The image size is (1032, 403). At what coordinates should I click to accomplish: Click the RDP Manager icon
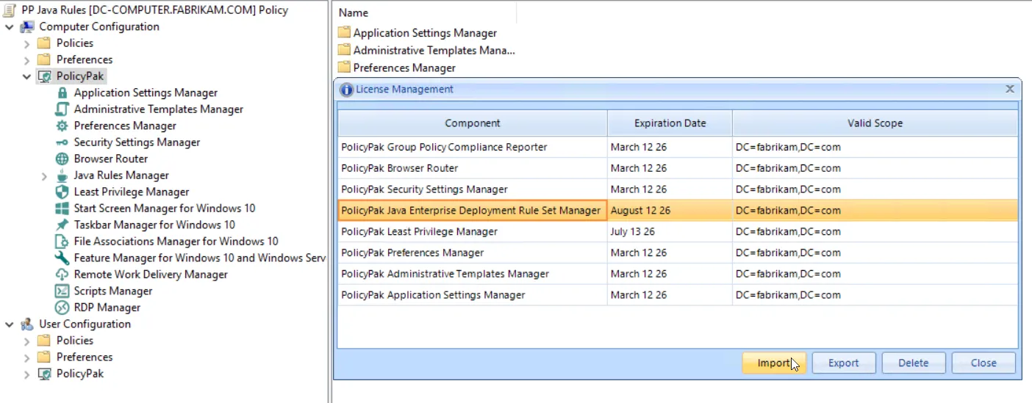(62, 308)
